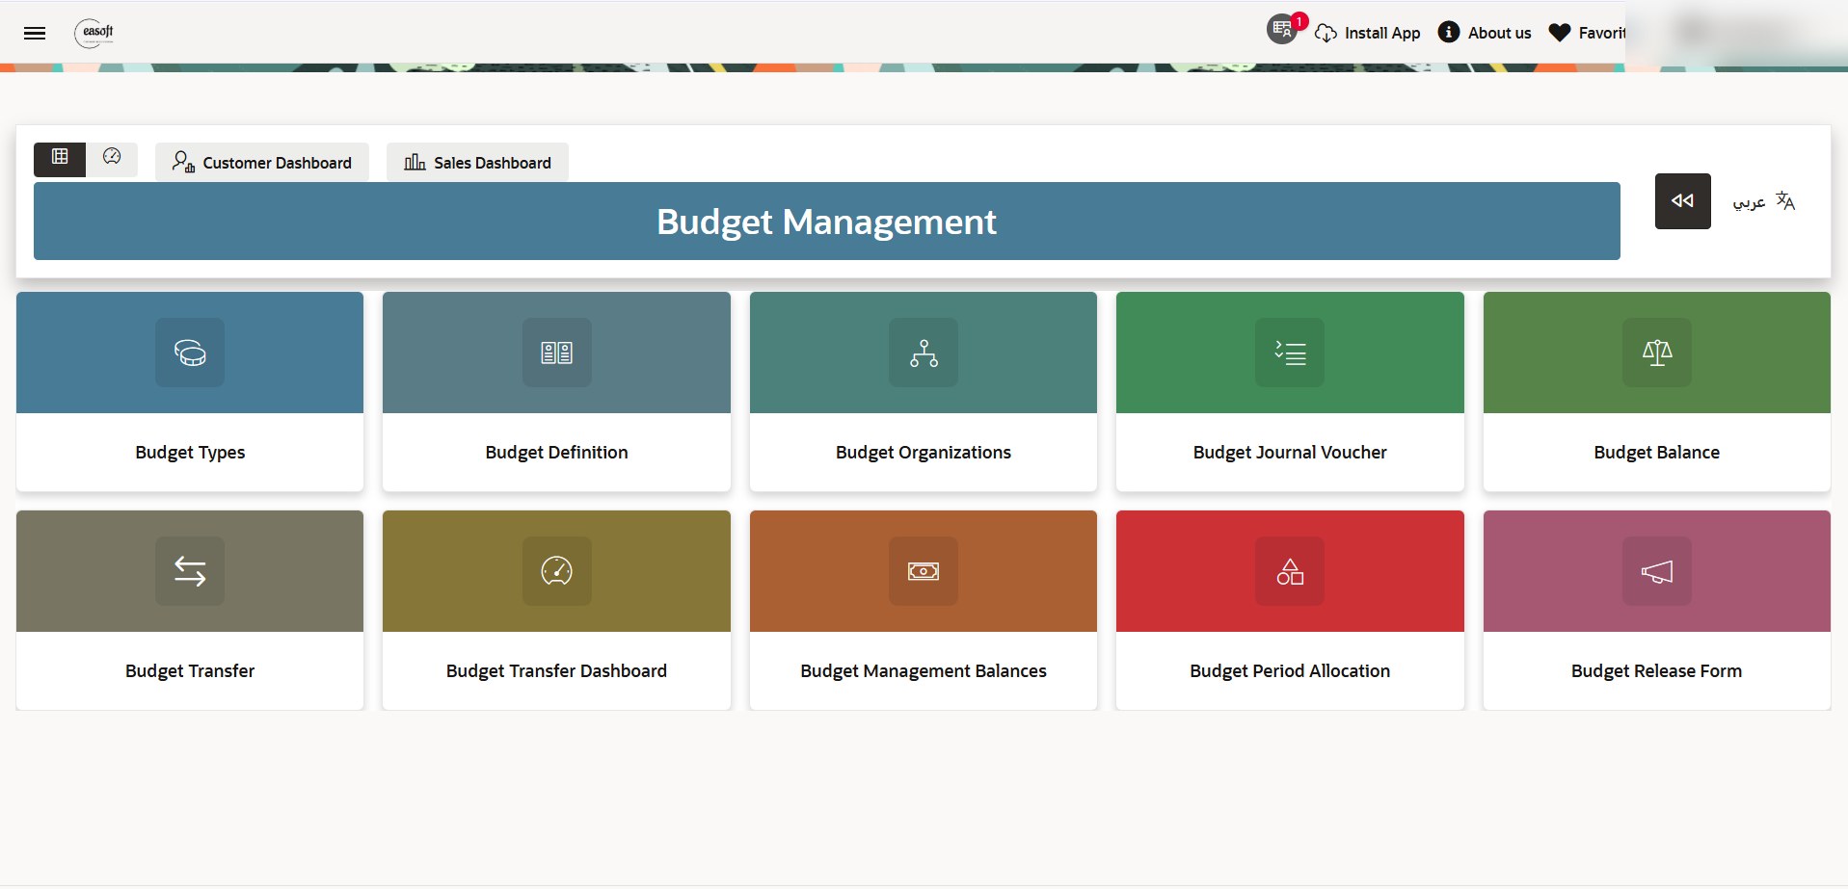This screenshot has width=1848, height=889.
Task: Click the Budget Transfer arrows icon
Action: 190,571
